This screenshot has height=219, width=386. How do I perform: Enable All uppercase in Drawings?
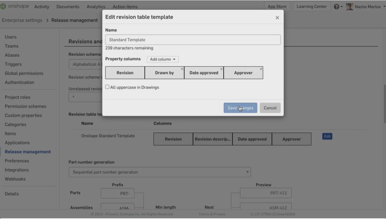tap(107, 87)
